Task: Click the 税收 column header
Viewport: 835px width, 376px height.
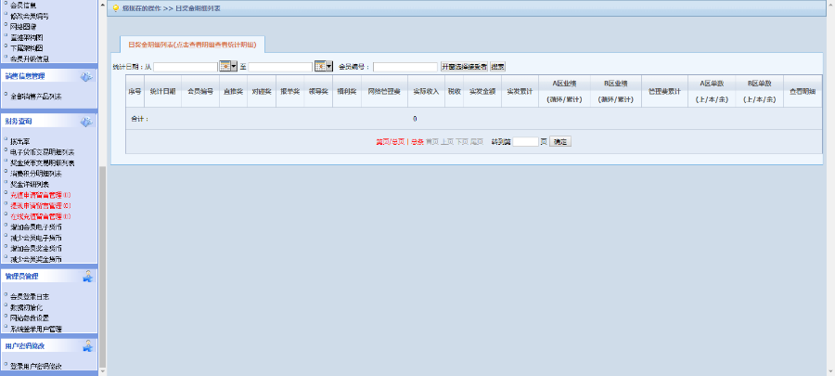Action: (x=454, y=92)
